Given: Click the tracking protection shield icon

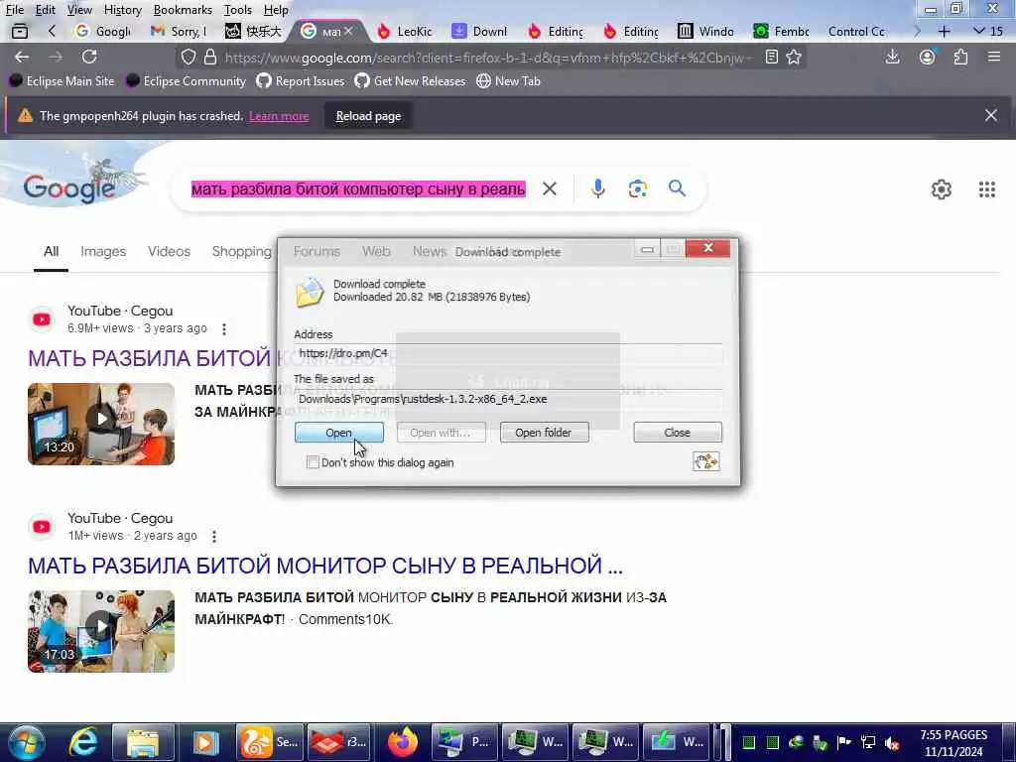Looking at the screenshot, I should pos(189,57).
